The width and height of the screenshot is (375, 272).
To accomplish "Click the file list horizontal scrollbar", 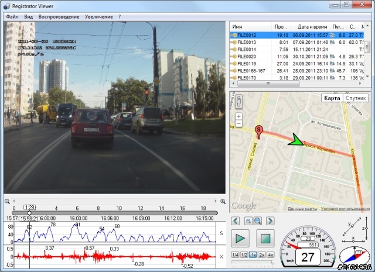I will click(268, 83).
